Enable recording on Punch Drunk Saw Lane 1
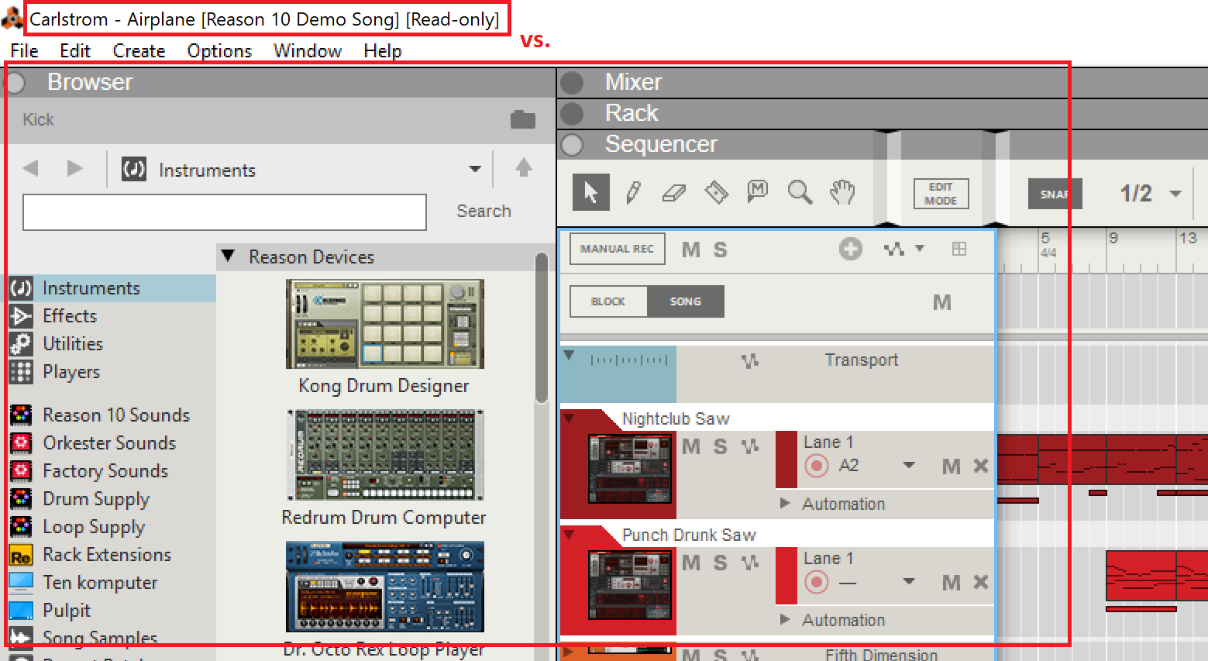 pyautogui.click(x=816, y=582)
